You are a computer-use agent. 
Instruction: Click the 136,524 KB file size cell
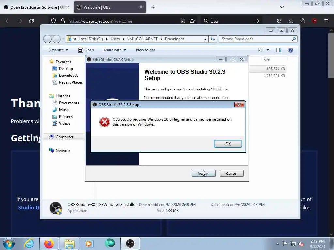click(x=275, y=69)
